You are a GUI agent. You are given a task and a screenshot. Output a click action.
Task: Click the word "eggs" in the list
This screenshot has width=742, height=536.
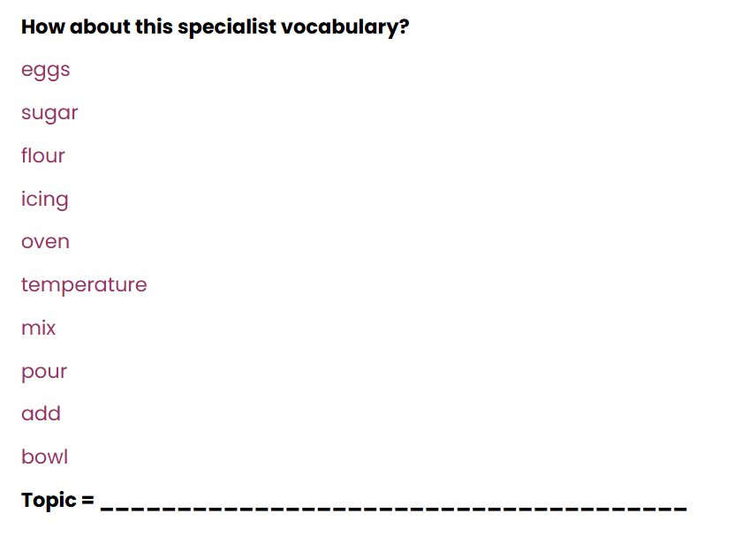45,71
